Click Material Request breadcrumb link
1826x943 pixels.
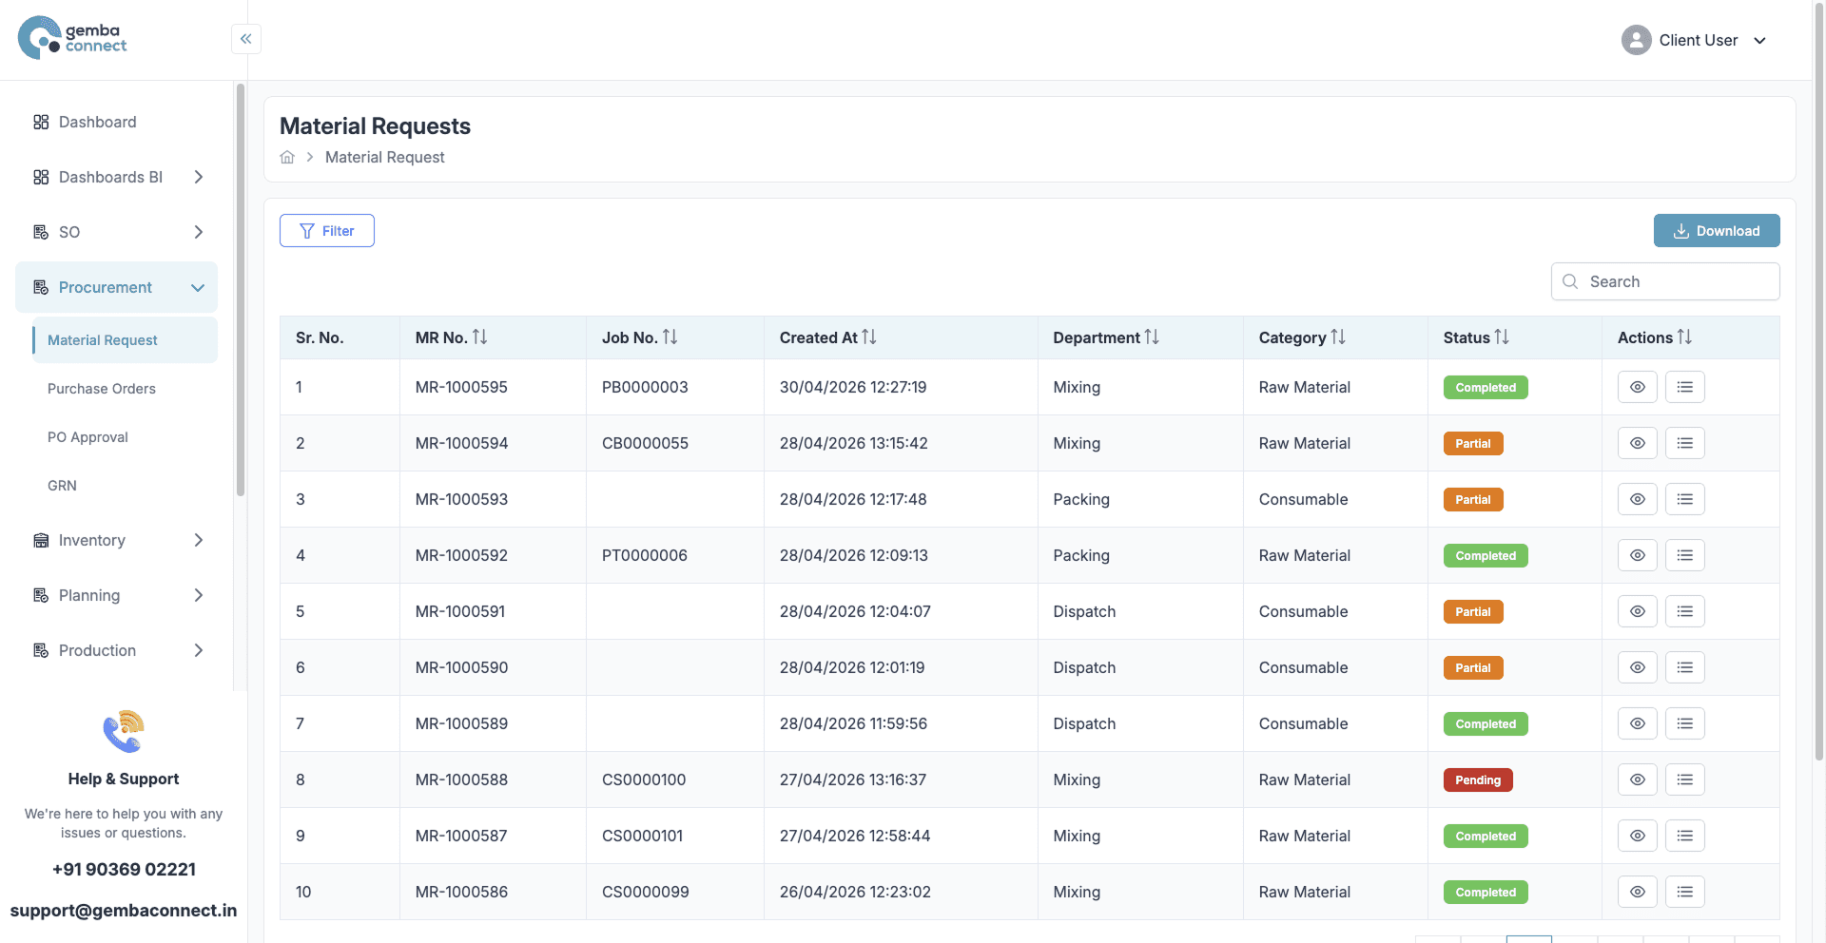384,157
